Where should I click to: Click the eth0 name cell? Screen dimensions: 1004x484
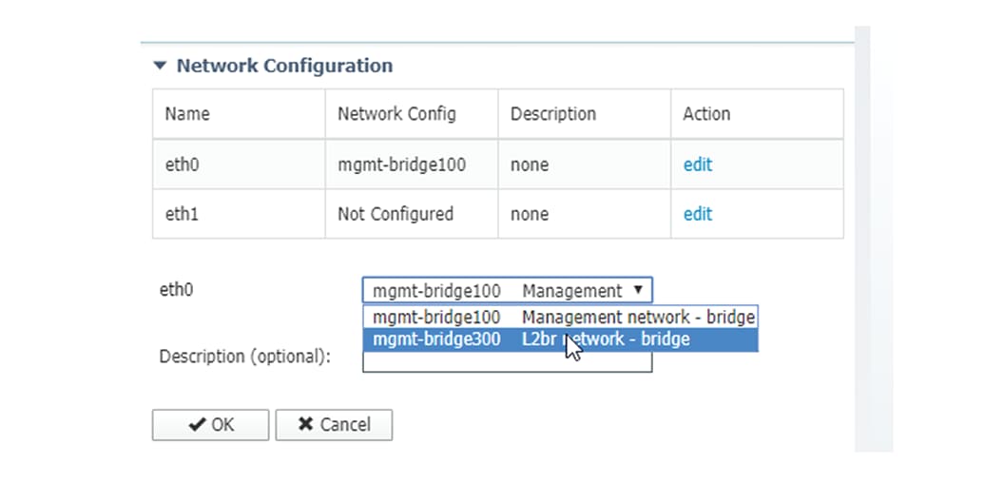[x=239, y=165]
